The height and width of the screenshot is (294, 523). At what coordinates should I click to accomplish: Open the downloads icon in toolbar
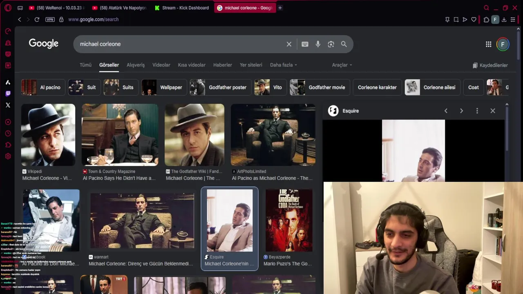[x=504, y=19]
